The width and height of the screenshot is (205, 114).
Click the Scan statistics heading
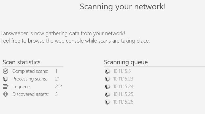click(21, 62)
